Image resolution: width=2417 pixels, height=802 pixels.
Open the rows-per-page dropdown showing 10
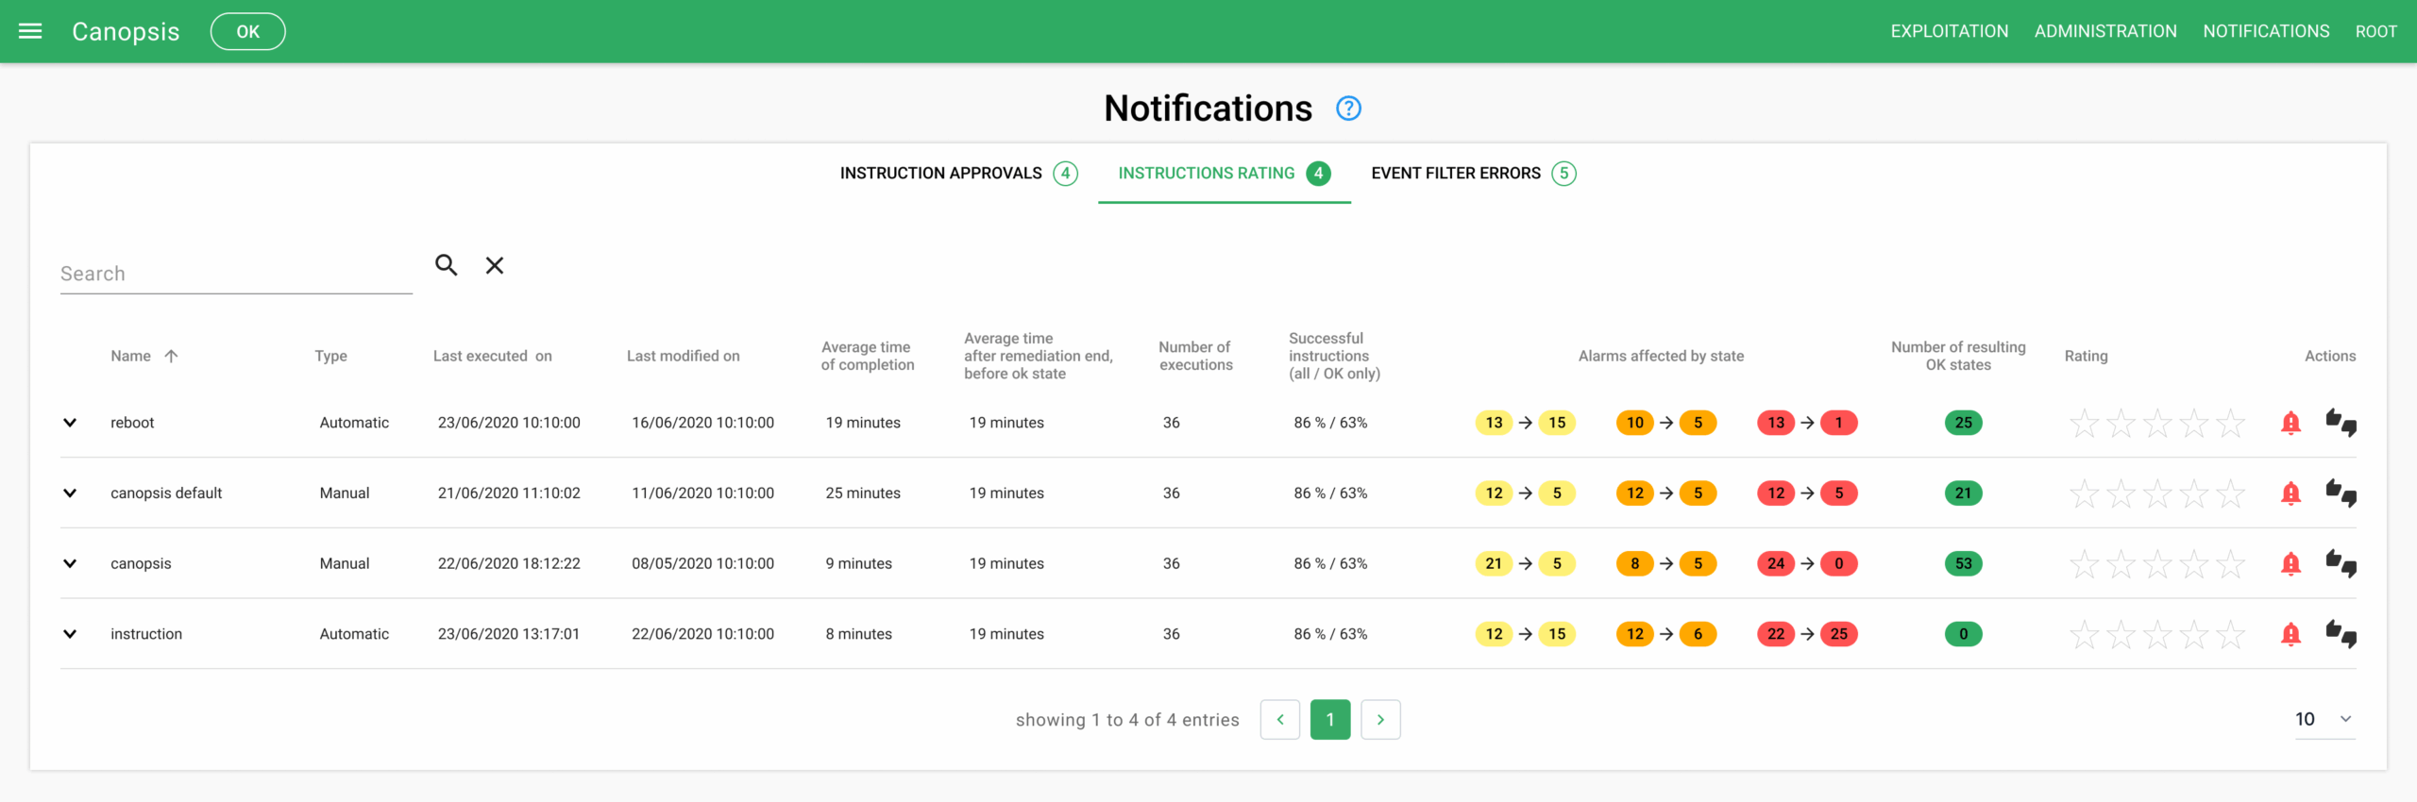click(2324, 720)
